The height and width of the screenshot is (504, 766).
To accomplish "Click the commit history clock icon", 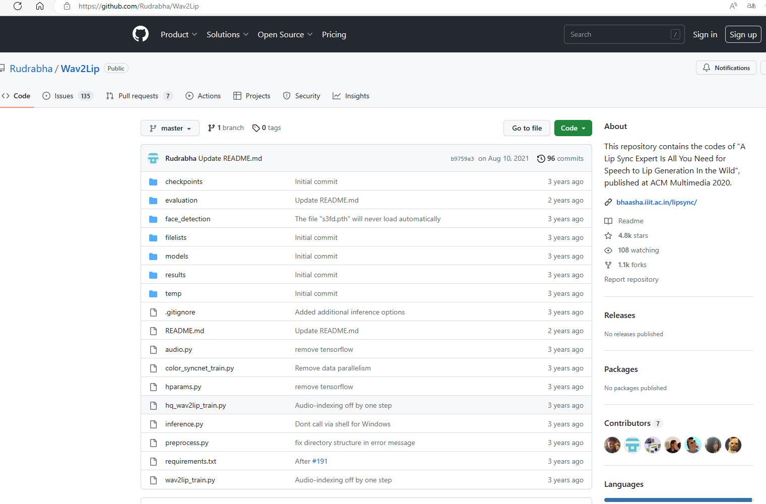I will [x=541, y=158].
